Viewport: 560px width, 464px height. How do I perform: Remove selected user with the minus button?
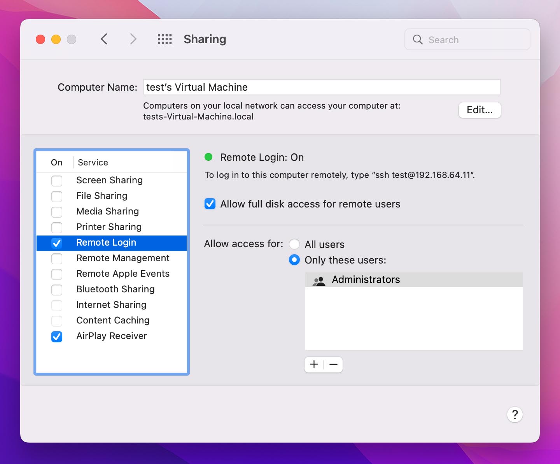coord(333,364)
